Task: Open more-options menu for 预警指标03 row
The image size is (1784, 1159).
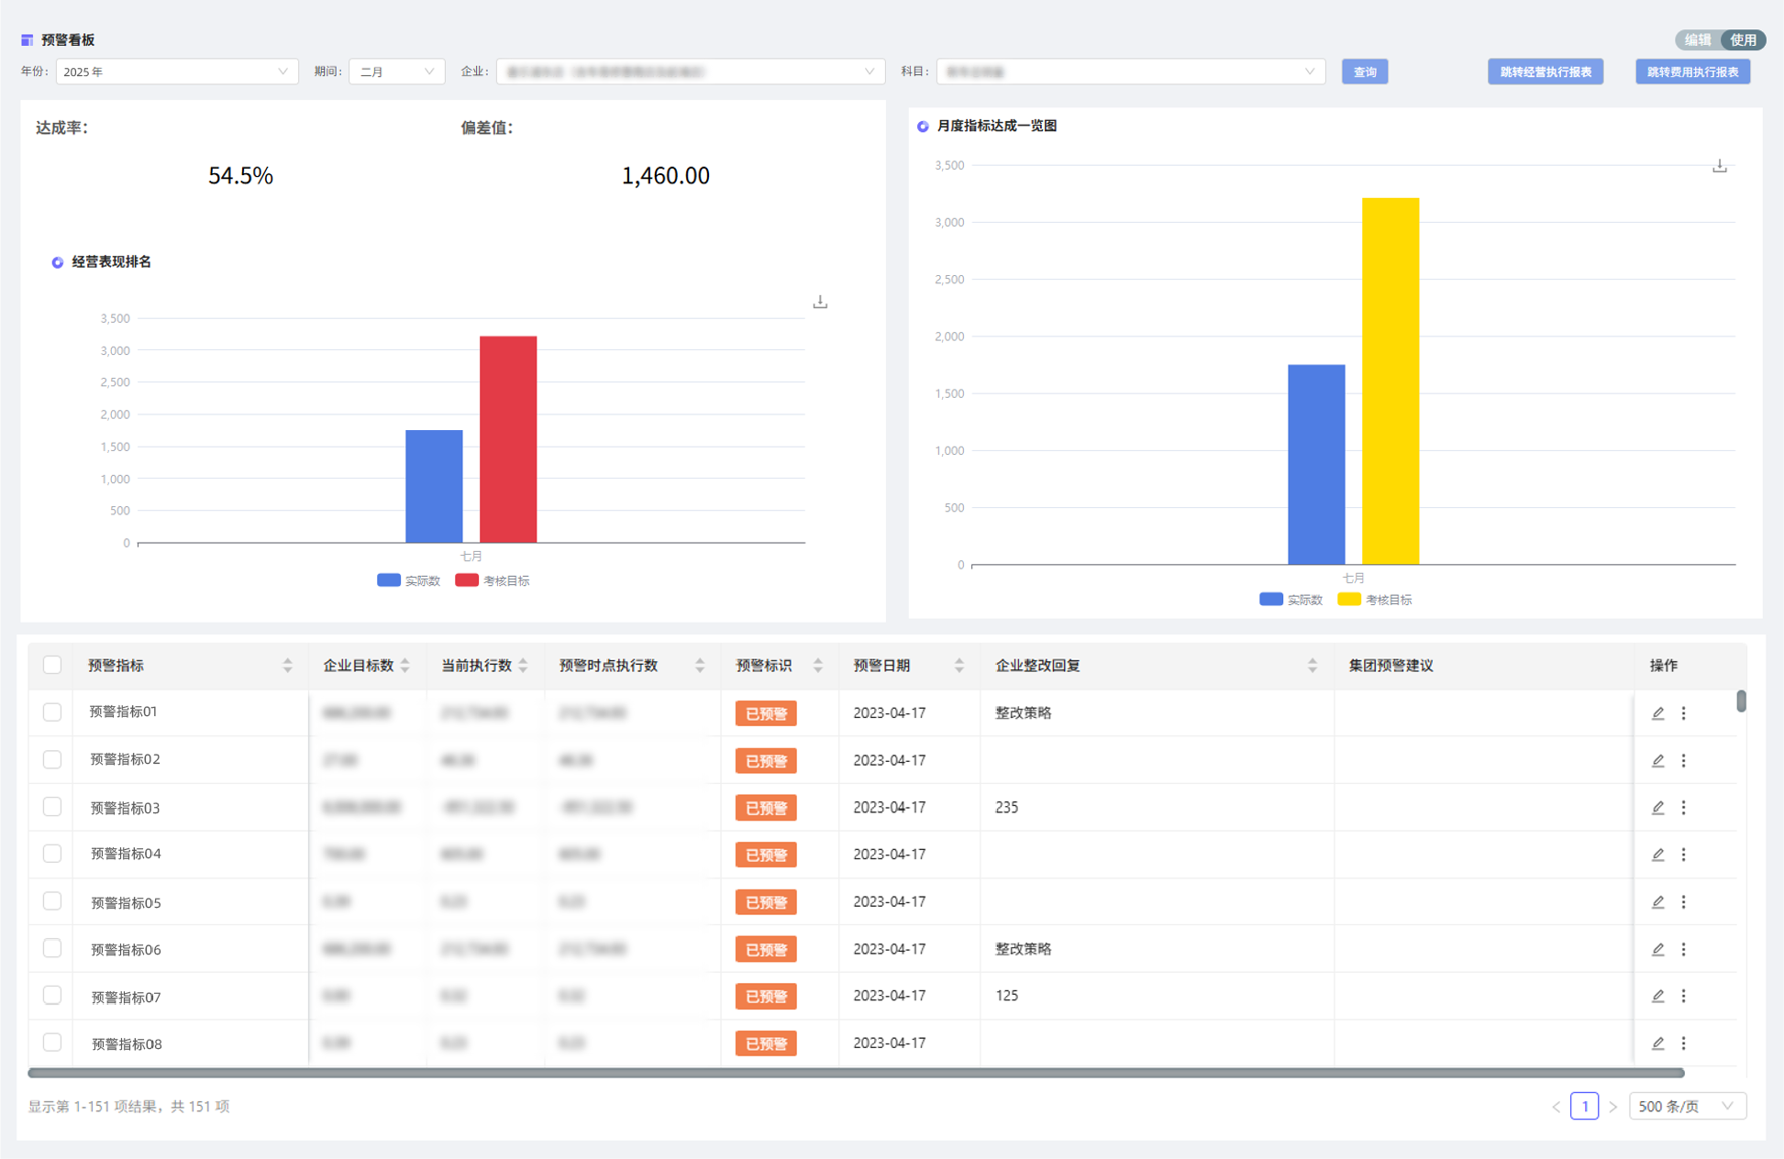Action: (x=1683, y=808)
